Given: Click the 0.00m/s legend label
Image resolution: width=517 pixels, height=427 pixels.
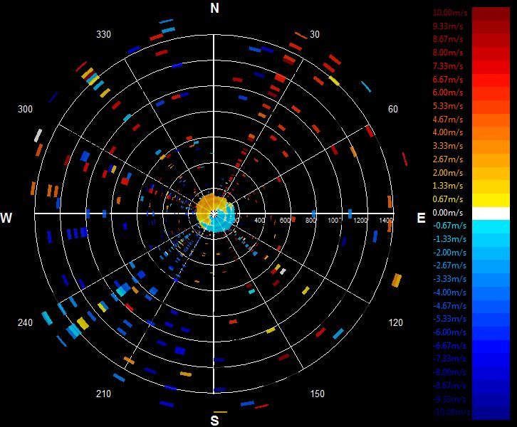Looking at the screenshot, I should 448,213.
